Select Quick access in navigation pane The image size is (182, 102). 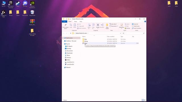[x=69, y=38]
